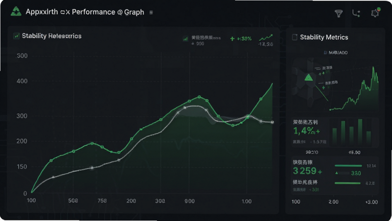392x221 pixels.
Task: Click the final gray line data point at chart right
Action: pos(272,122)
